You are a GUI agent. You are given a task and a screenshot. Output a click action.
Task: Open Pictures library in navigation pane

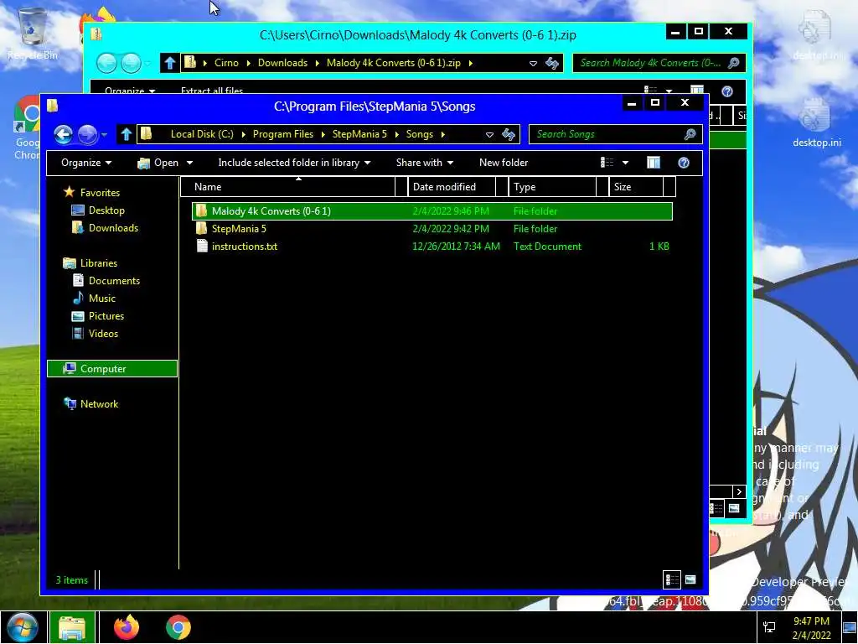click(x=106, y=316)
